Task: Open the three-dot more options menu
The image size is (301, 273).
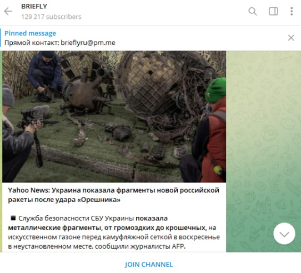Action: (x=292, y=11)
